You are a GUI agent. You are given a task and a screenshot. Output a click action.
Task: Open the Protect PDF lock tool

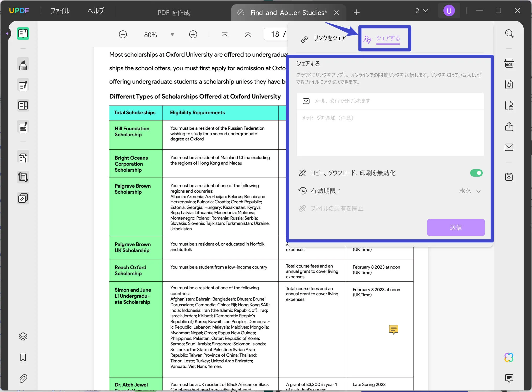pyautogui.click(x=509, y=105)
